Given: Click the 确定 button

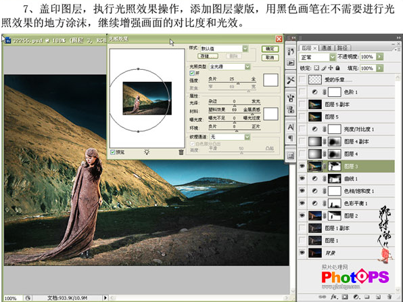Looking at the screenshot, I should pyautogui.click(x=270, y=49).
